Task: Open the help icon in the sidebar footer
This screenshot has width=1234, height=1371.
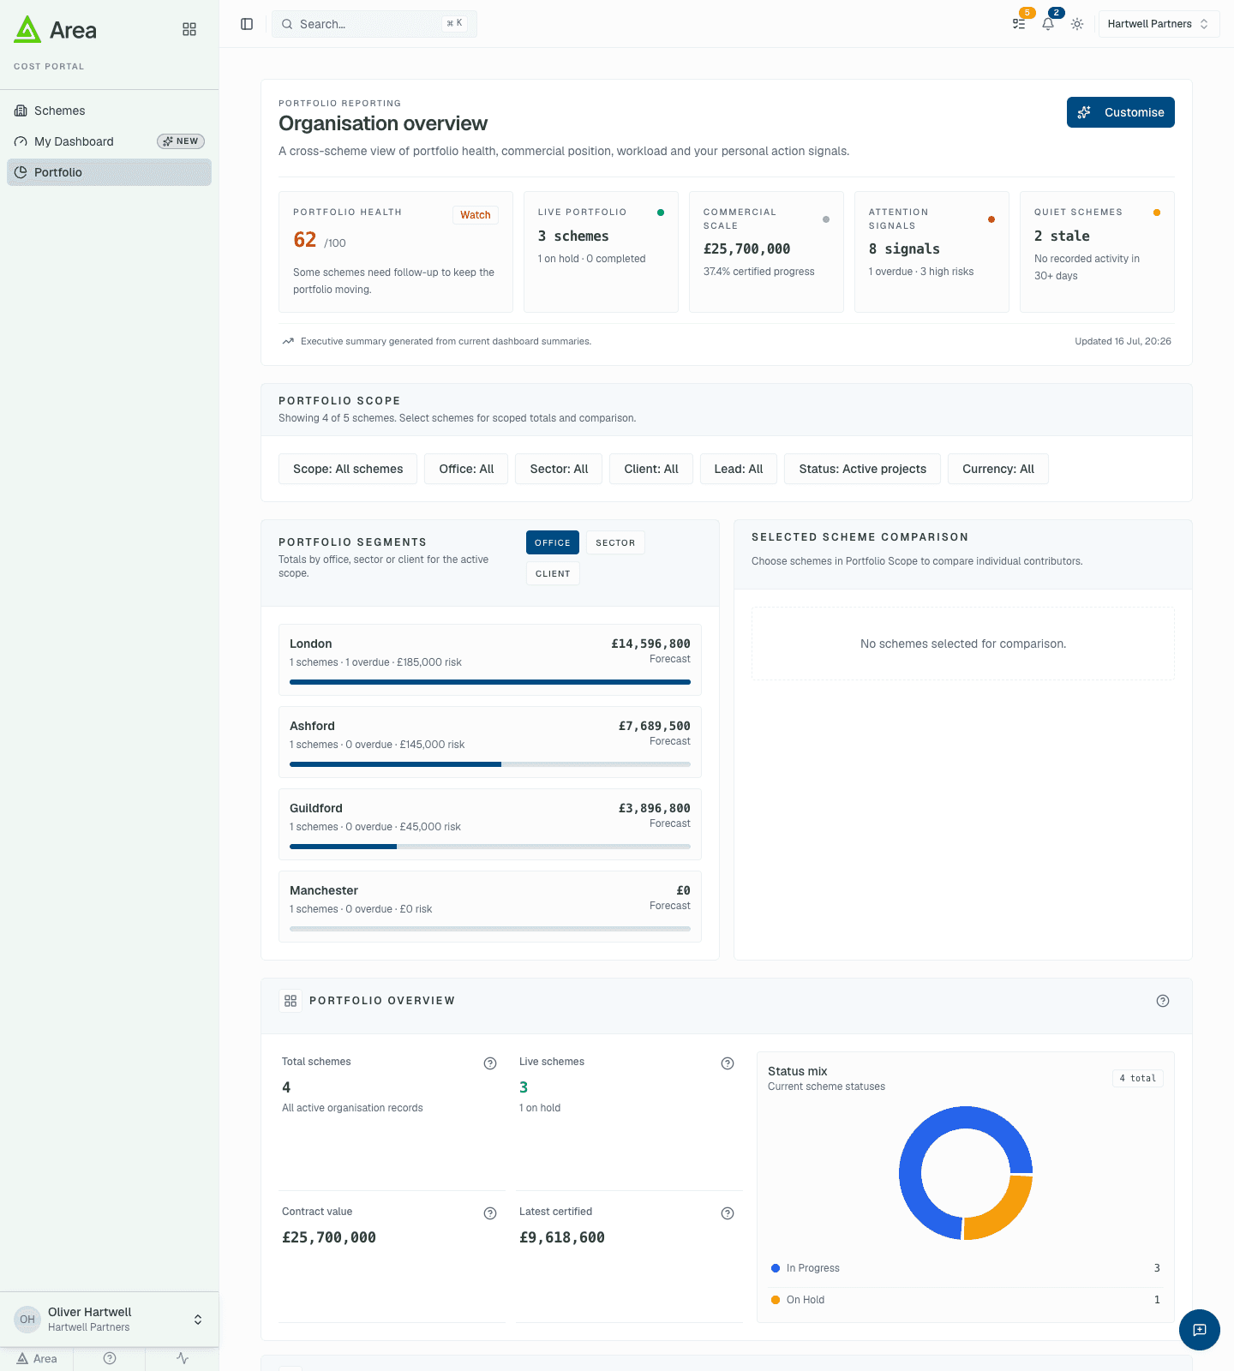Action: coord(110,1358)
